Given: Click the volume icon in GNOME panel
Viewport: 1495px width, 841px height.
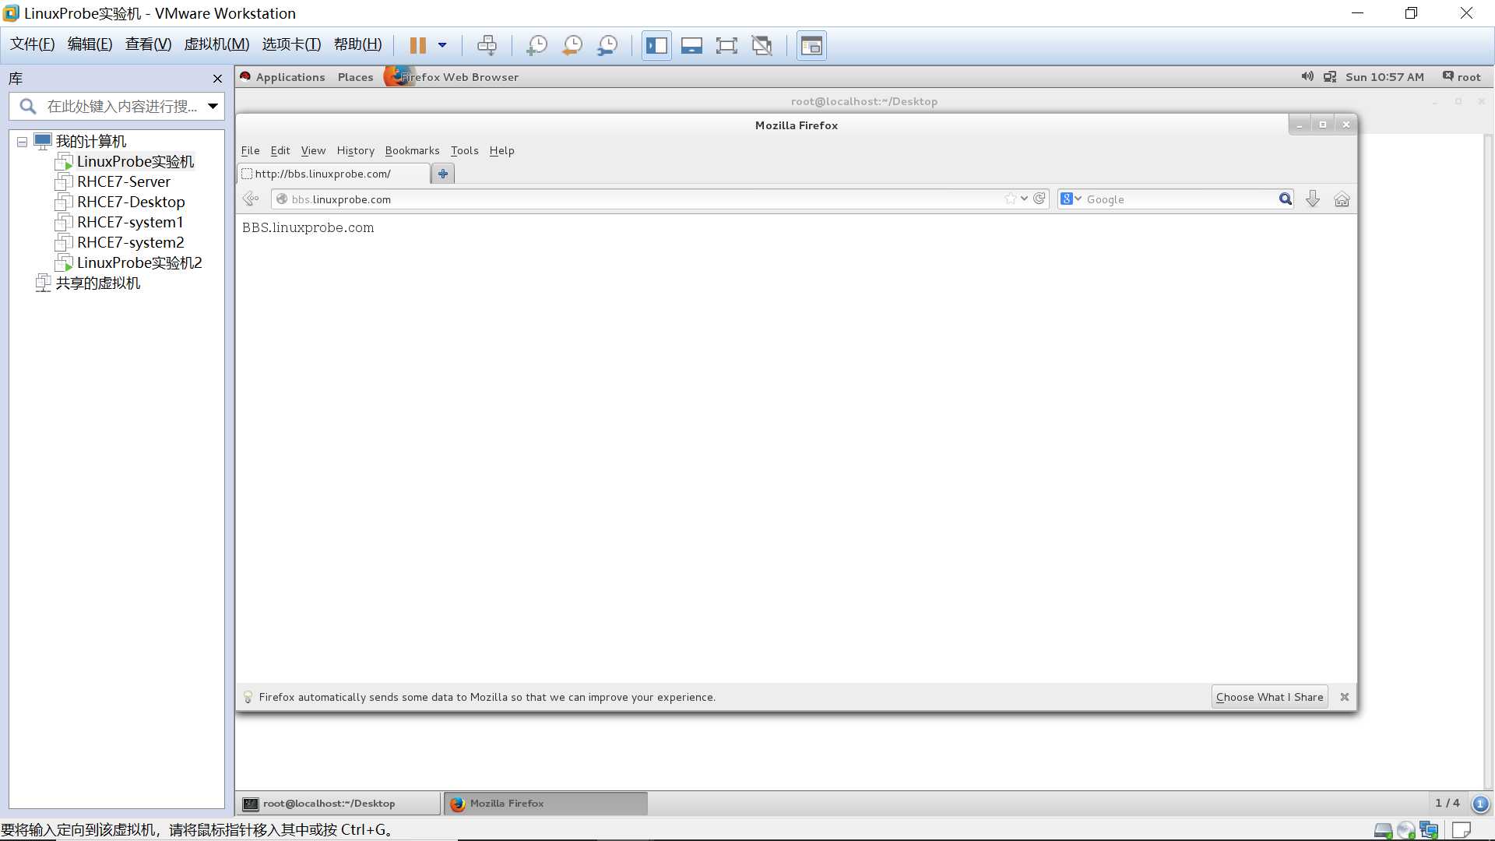Looking at the screenshot, I should click(1307, 76).
